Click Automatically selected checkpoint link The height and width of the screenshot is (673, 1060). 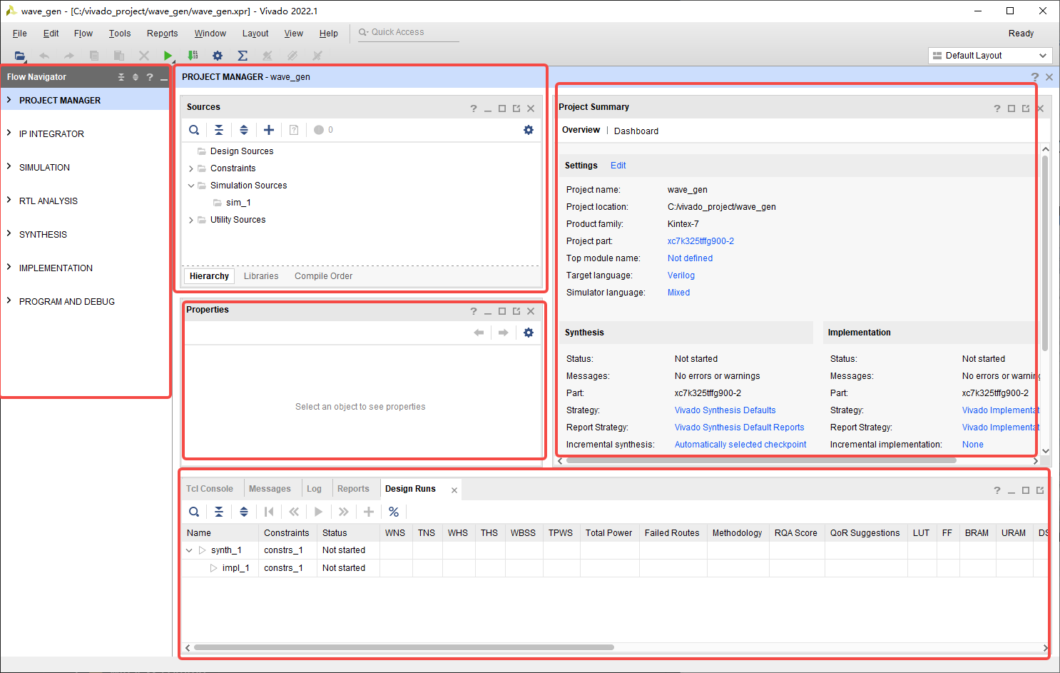[x=740, y=445]
